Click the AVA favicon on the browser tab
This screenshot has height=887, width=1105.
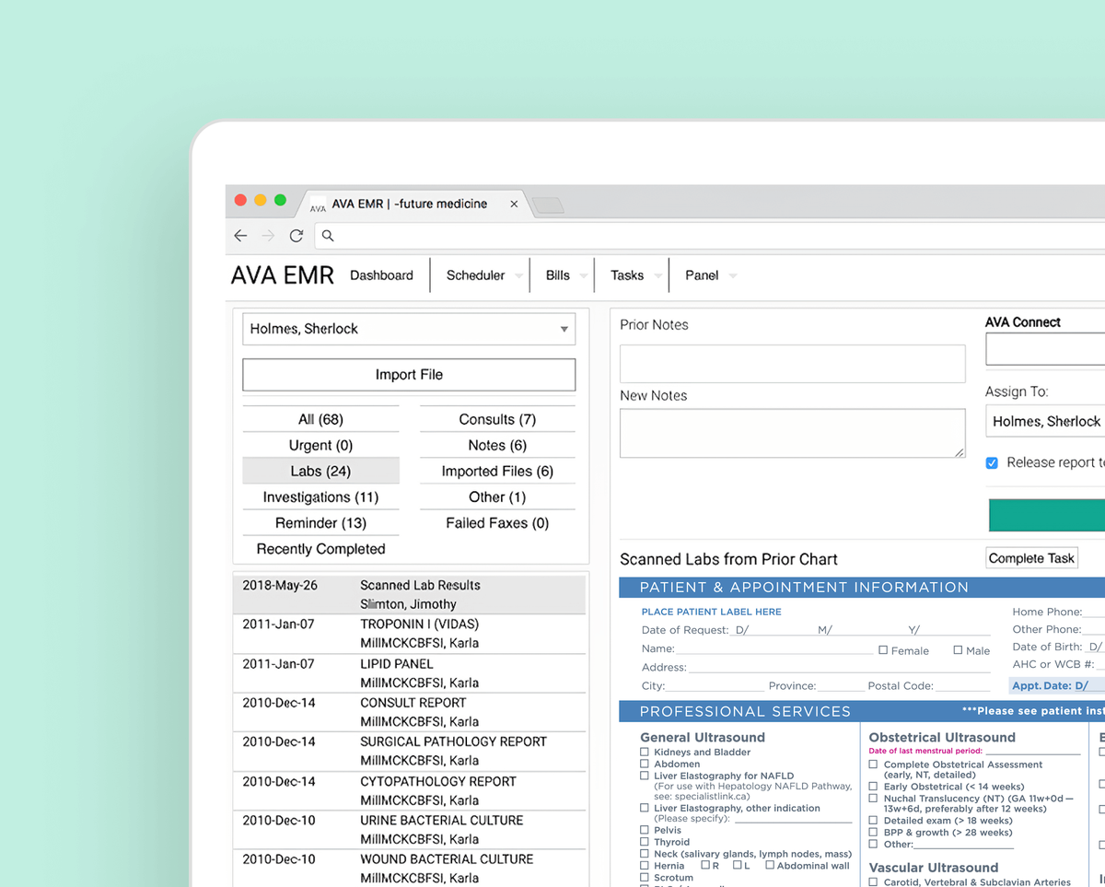coord(318,204)
